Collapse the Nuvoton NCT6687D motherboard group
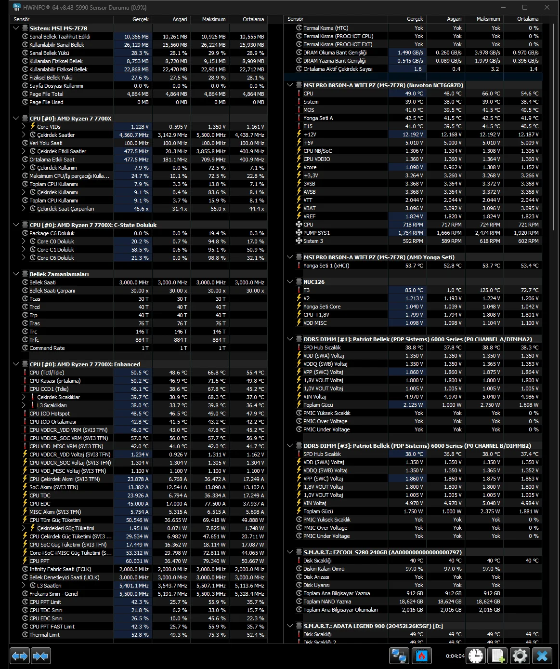560x669 pixels. 290,85
